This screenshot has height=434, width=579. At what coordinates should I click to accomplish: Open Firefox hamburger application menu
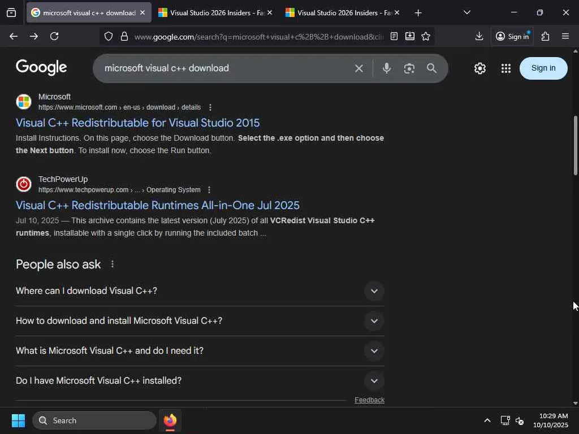point(565,36)
